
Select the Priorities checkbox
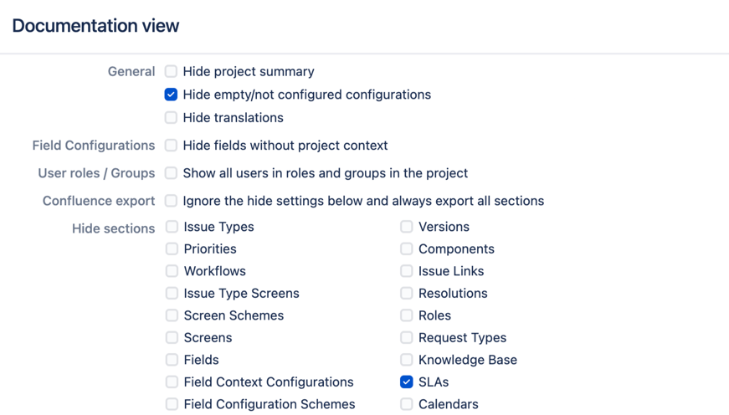coord(172,248)
